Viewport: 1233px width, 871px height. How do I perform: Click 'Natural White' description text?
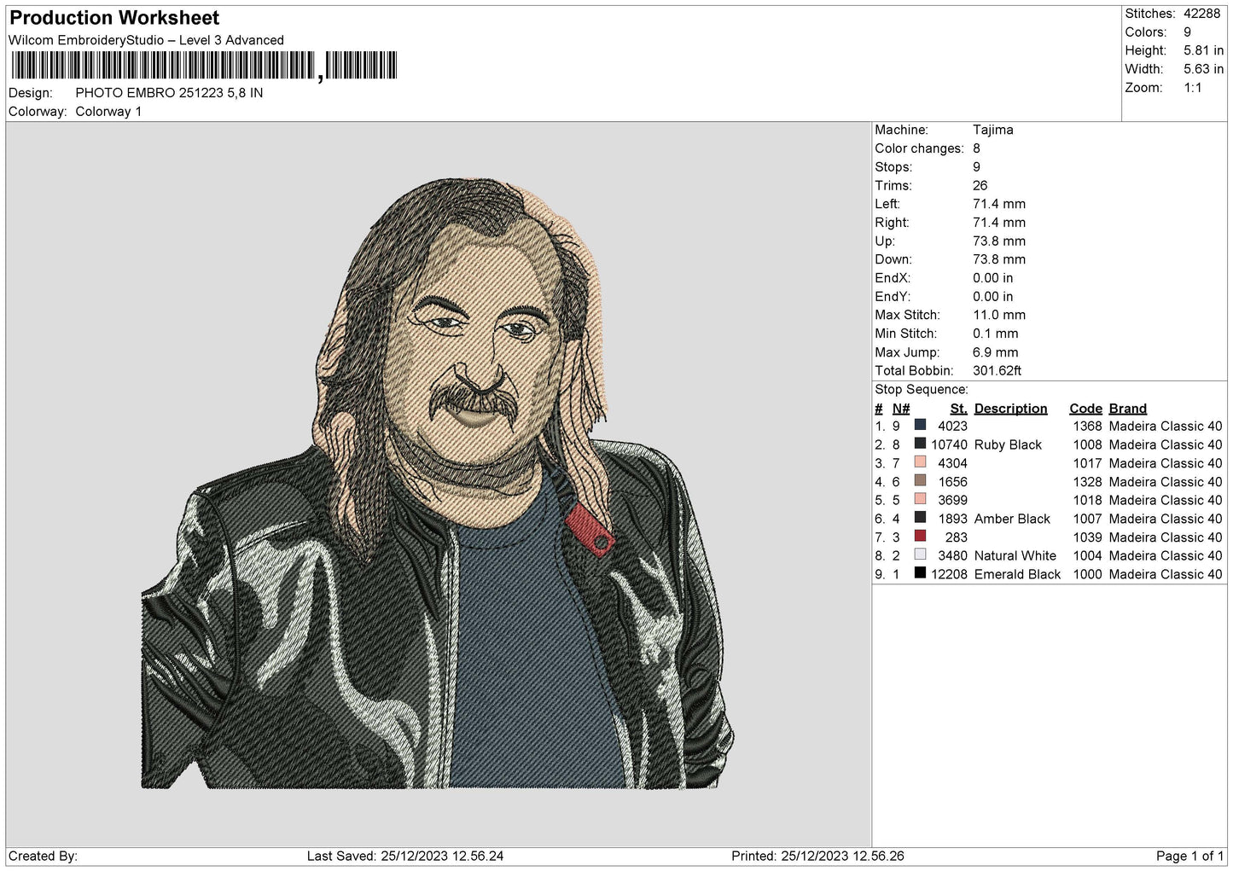click(1015, 555)
